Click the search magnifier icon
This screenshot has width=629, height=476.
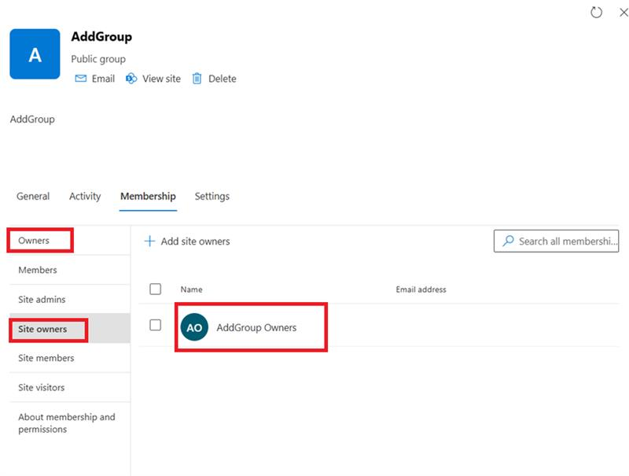tap(508, 241)
